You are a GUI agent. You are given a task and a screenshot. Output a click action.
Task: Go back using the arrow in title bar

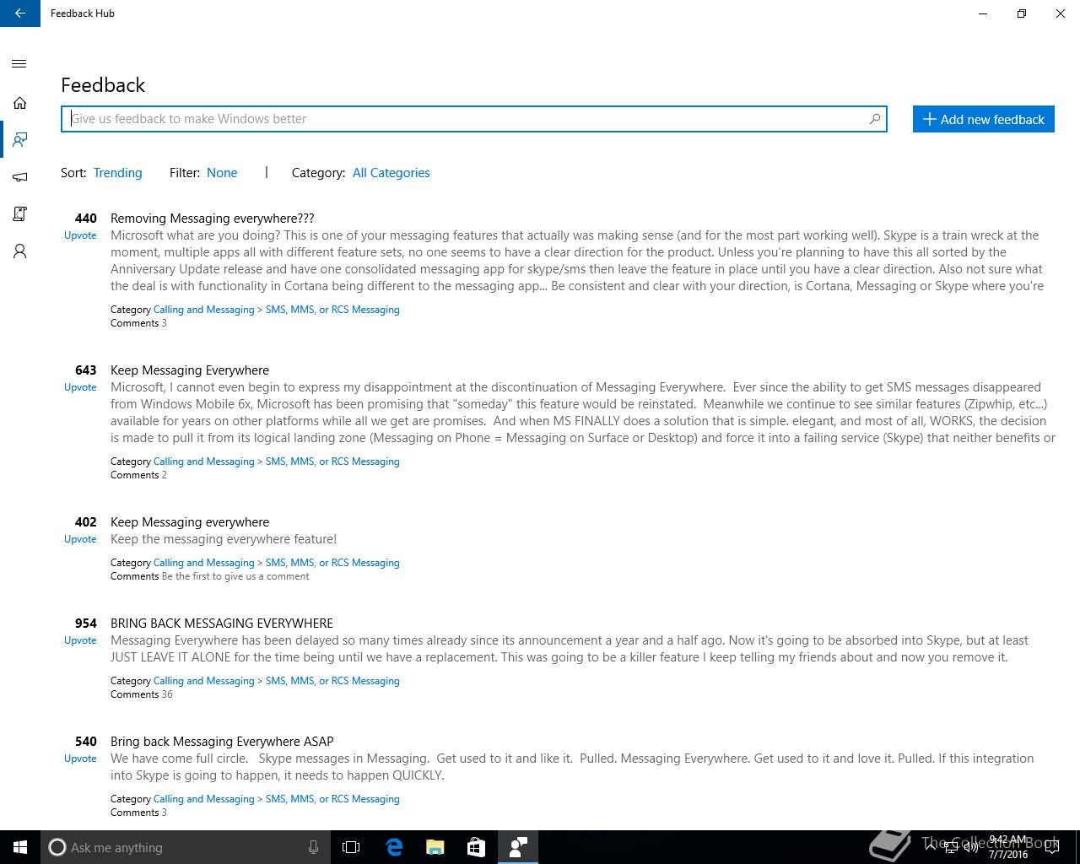20,13
